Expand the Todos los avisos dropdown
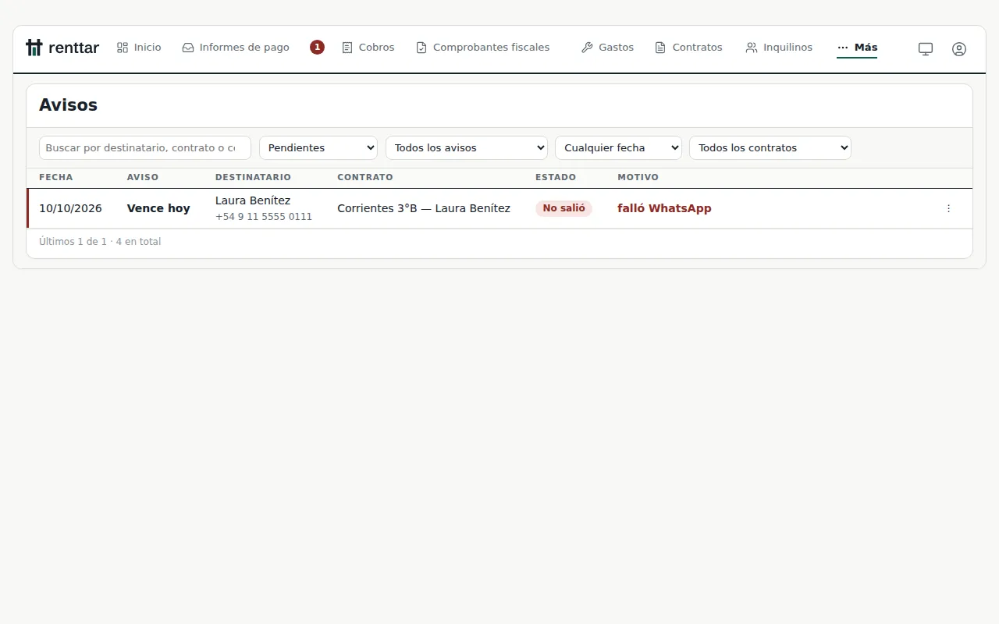The image size is (999, 624). (467, 147)
